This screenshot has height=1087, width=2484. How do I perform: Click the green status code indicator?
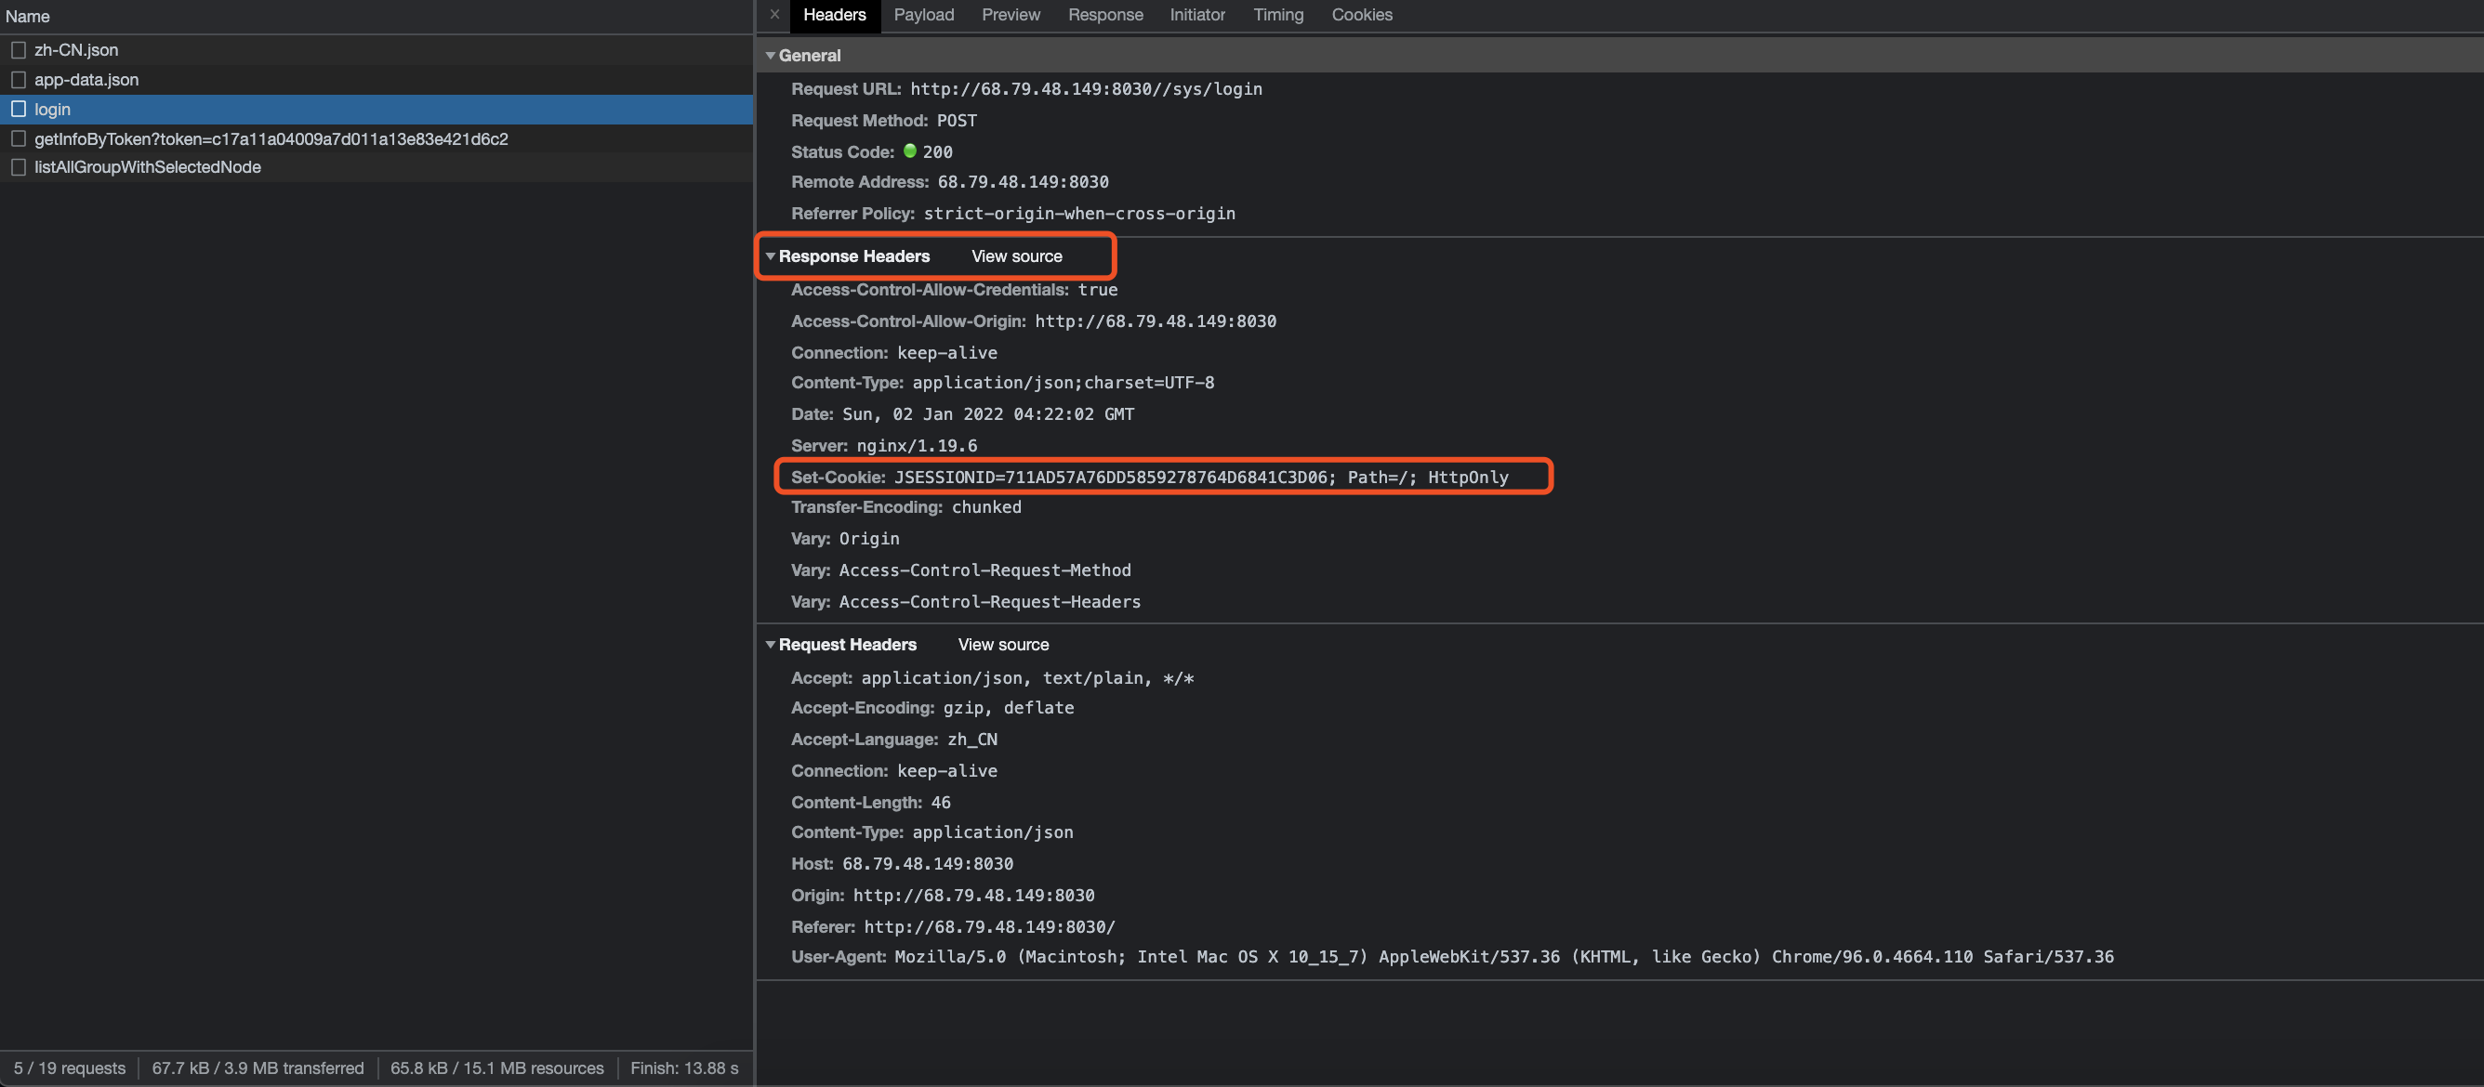[909, 151]
